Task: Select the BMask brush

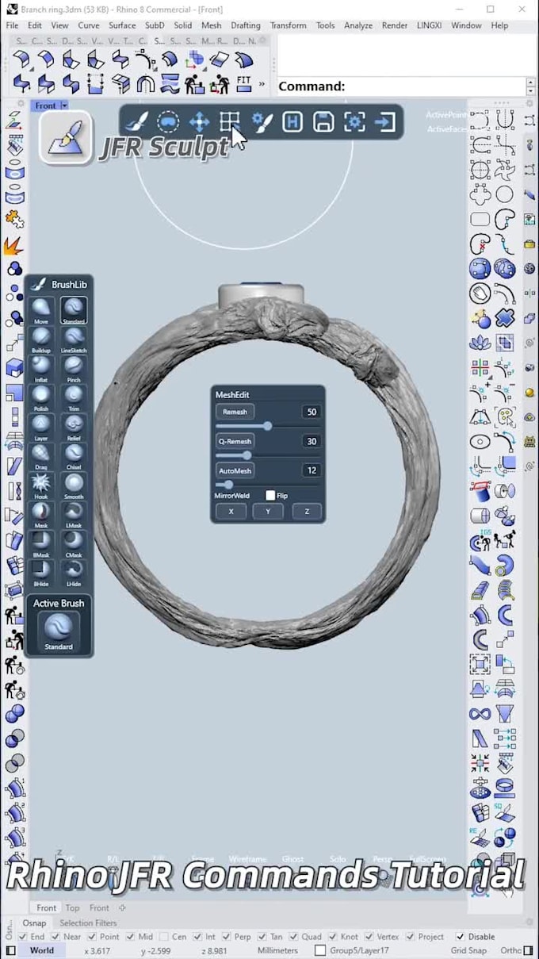Action: pyautogui.click(x=41, y=543)
